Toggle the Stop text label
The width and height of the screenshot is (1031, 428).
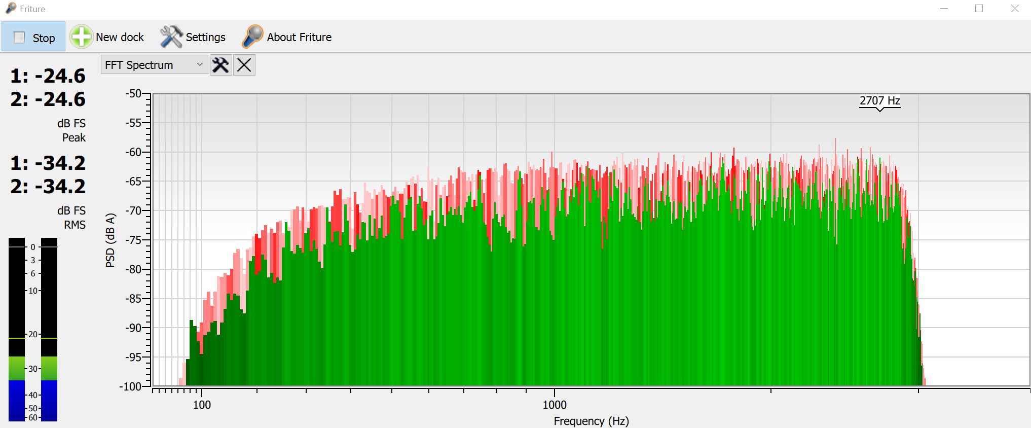pyautogui.click(x=44, y=38)
